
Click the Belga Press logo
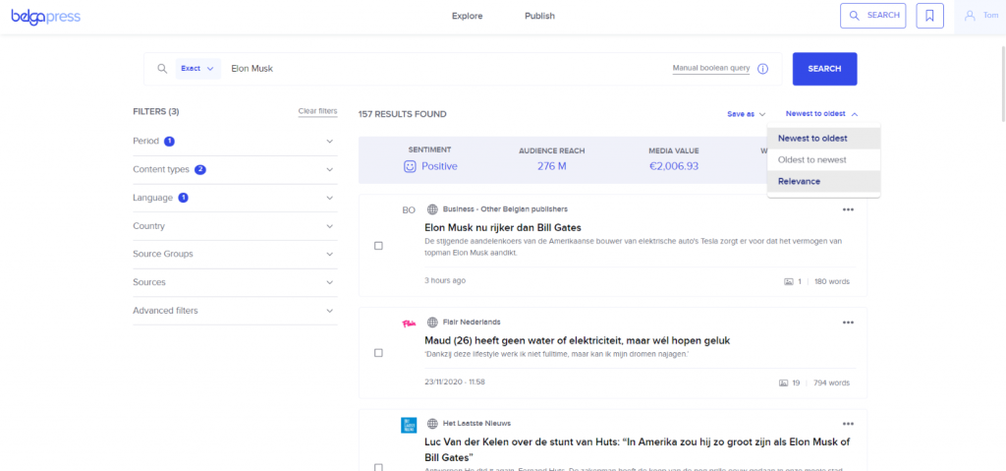click(x=45, y=16)
